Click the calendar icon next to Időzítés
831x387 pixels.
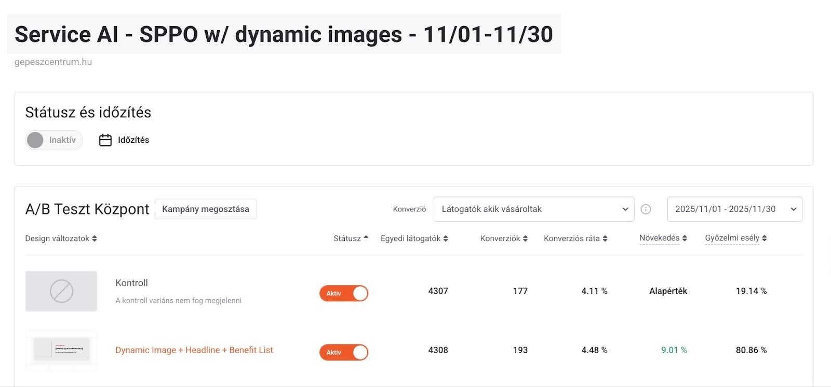105,140
